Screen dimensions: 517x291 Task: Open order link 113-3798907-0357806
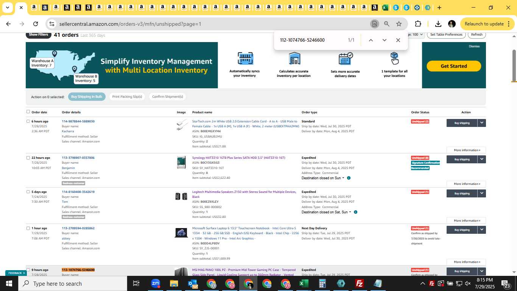[x=78, y=158]
